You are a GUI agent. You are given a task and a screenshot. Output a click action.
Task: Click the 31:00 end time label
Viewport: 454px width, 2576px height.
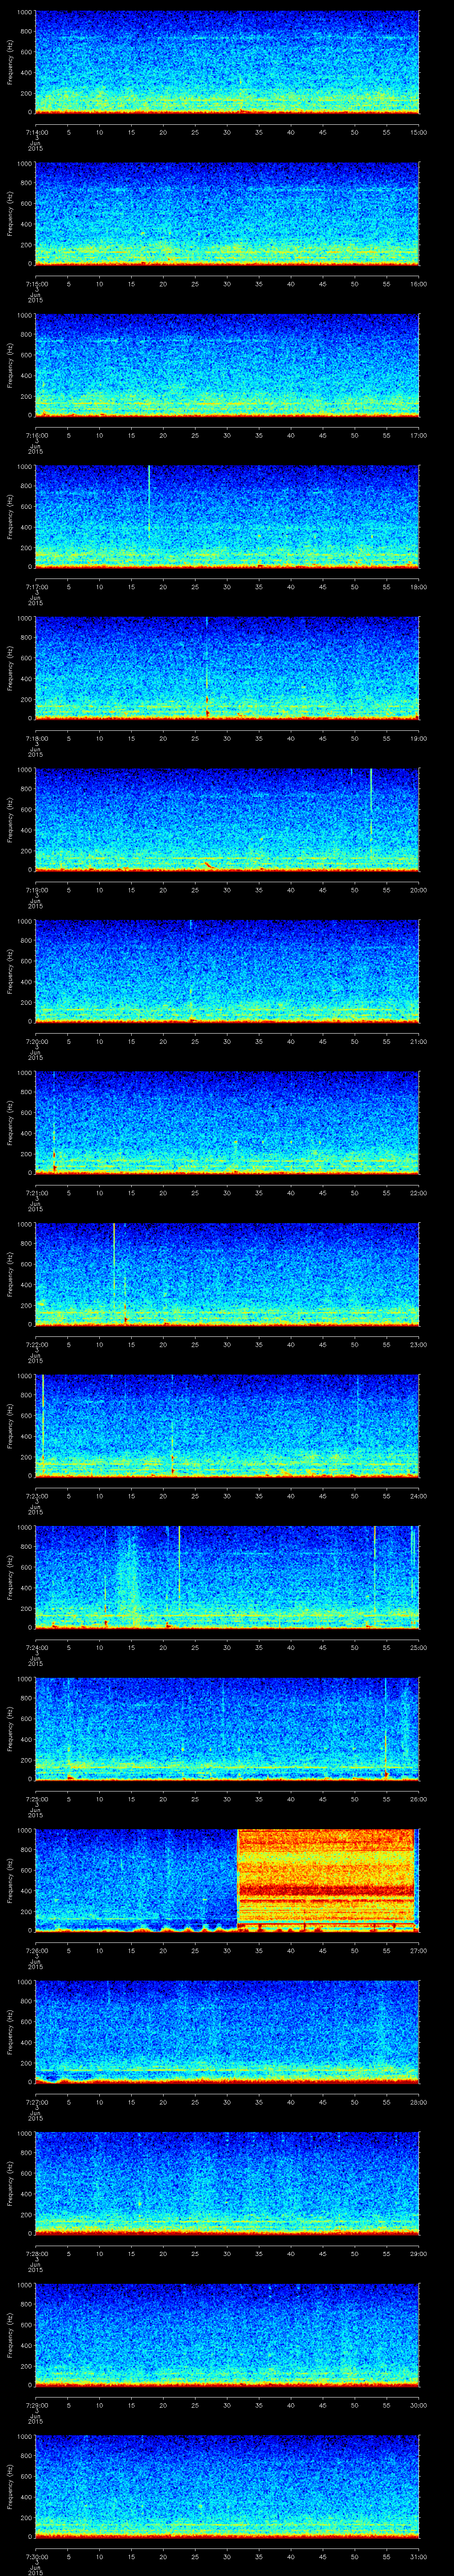click(x=418, y=2557)
